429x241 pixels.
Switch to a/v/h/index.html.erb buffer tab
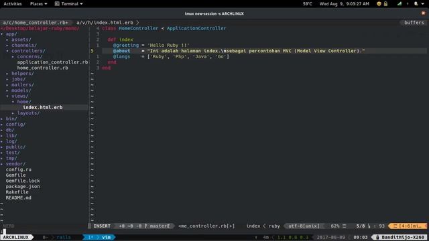(x=105, y=23)
